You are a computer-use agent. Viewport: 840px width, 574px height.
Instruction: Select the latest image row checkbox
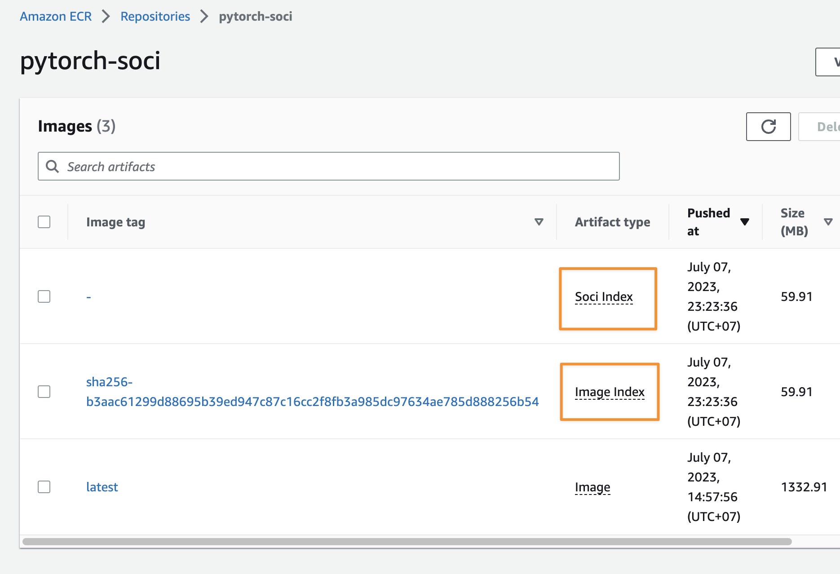[44, 487]
